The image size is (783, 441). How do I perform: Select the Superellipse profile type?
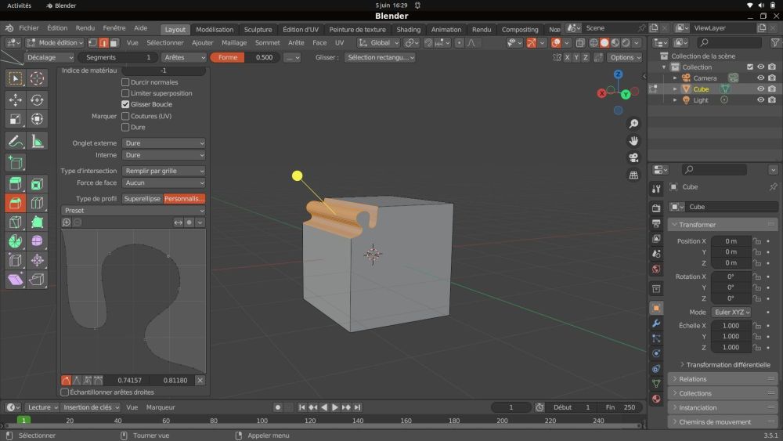pos(142,199)
